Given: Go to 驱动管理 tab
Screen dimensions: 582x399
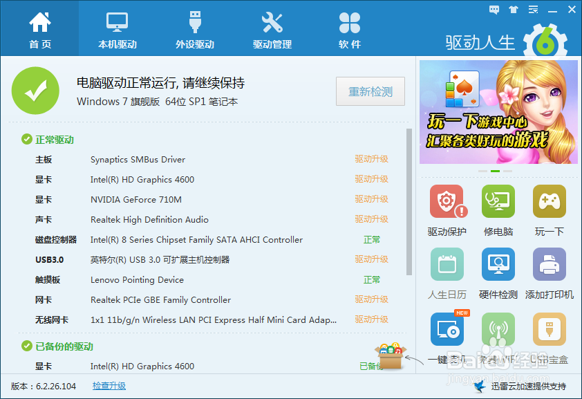Looking at the screenshot, I should tap(272, 31).
